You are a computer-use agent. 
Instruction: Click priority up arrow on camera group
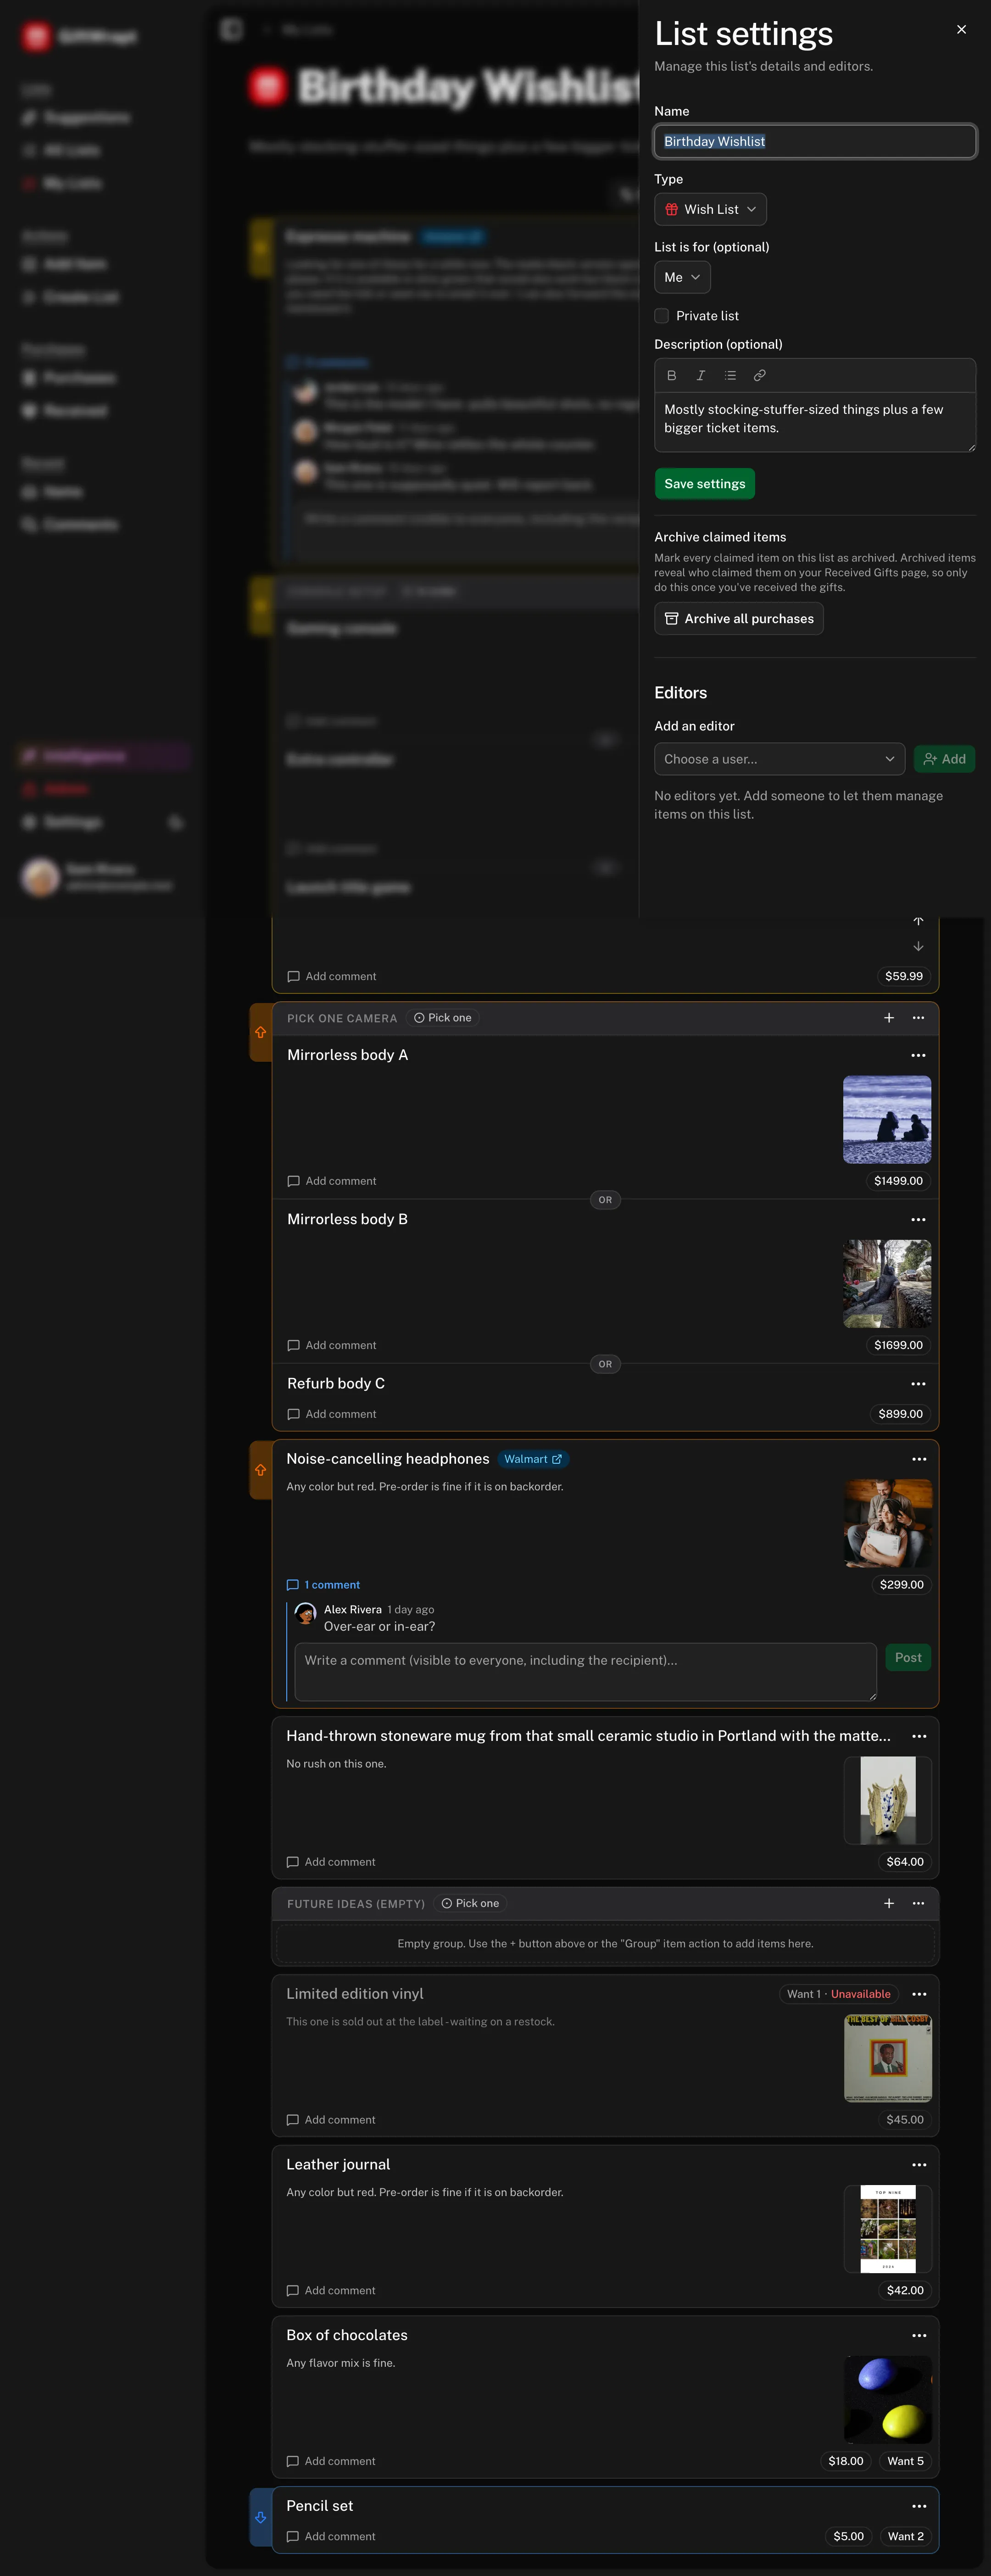point(260,1032)
